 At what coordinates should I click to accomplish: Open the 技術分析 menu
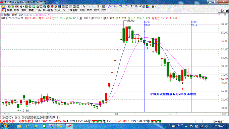tap(60, 10)
